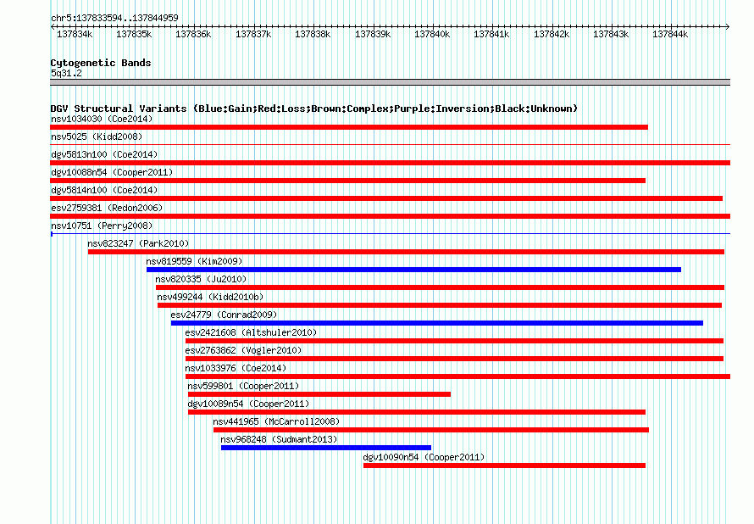
Task: Click the nsv820335 red loss bar
Action: 440,287
